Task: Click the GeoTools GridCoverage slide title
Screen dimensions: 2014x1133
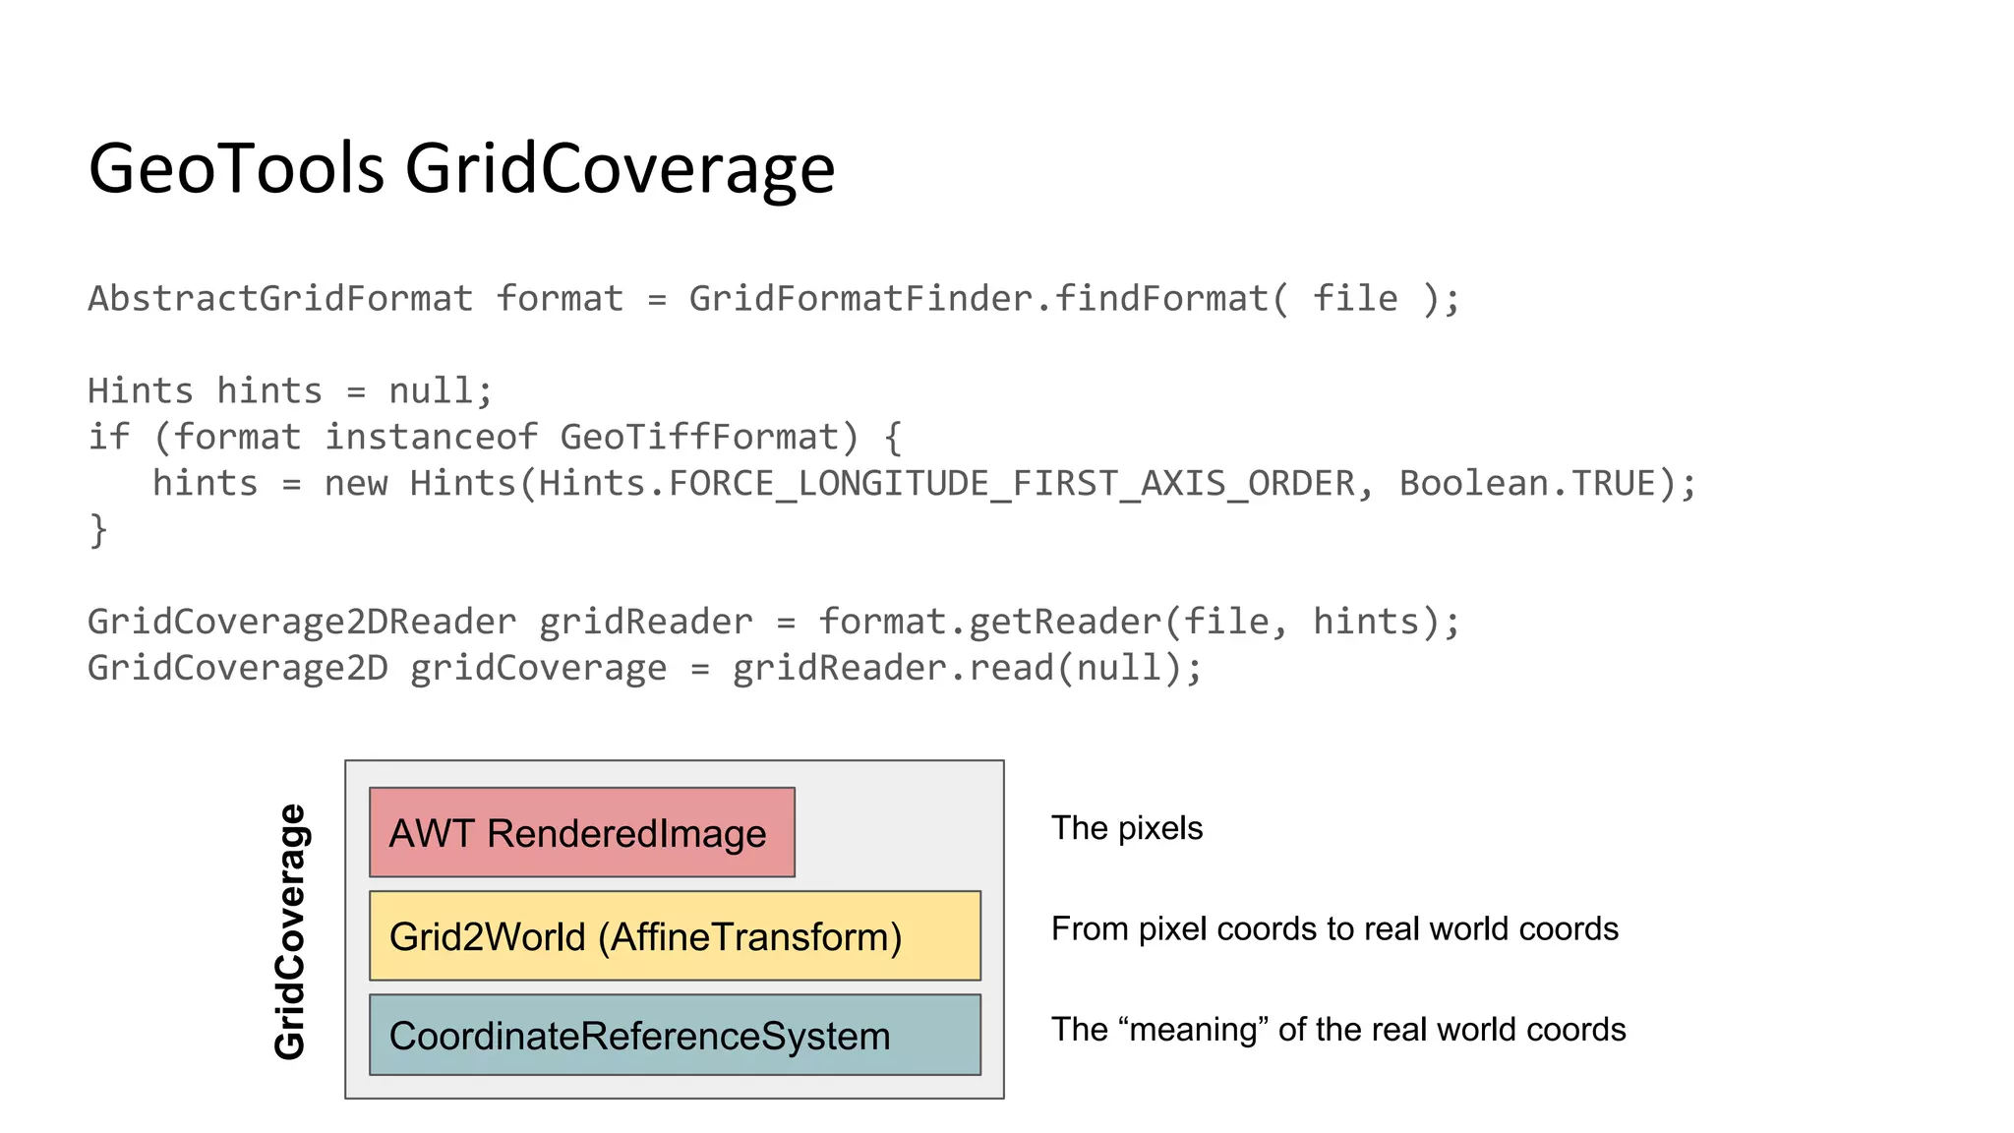Action: (x=461, y=169)
